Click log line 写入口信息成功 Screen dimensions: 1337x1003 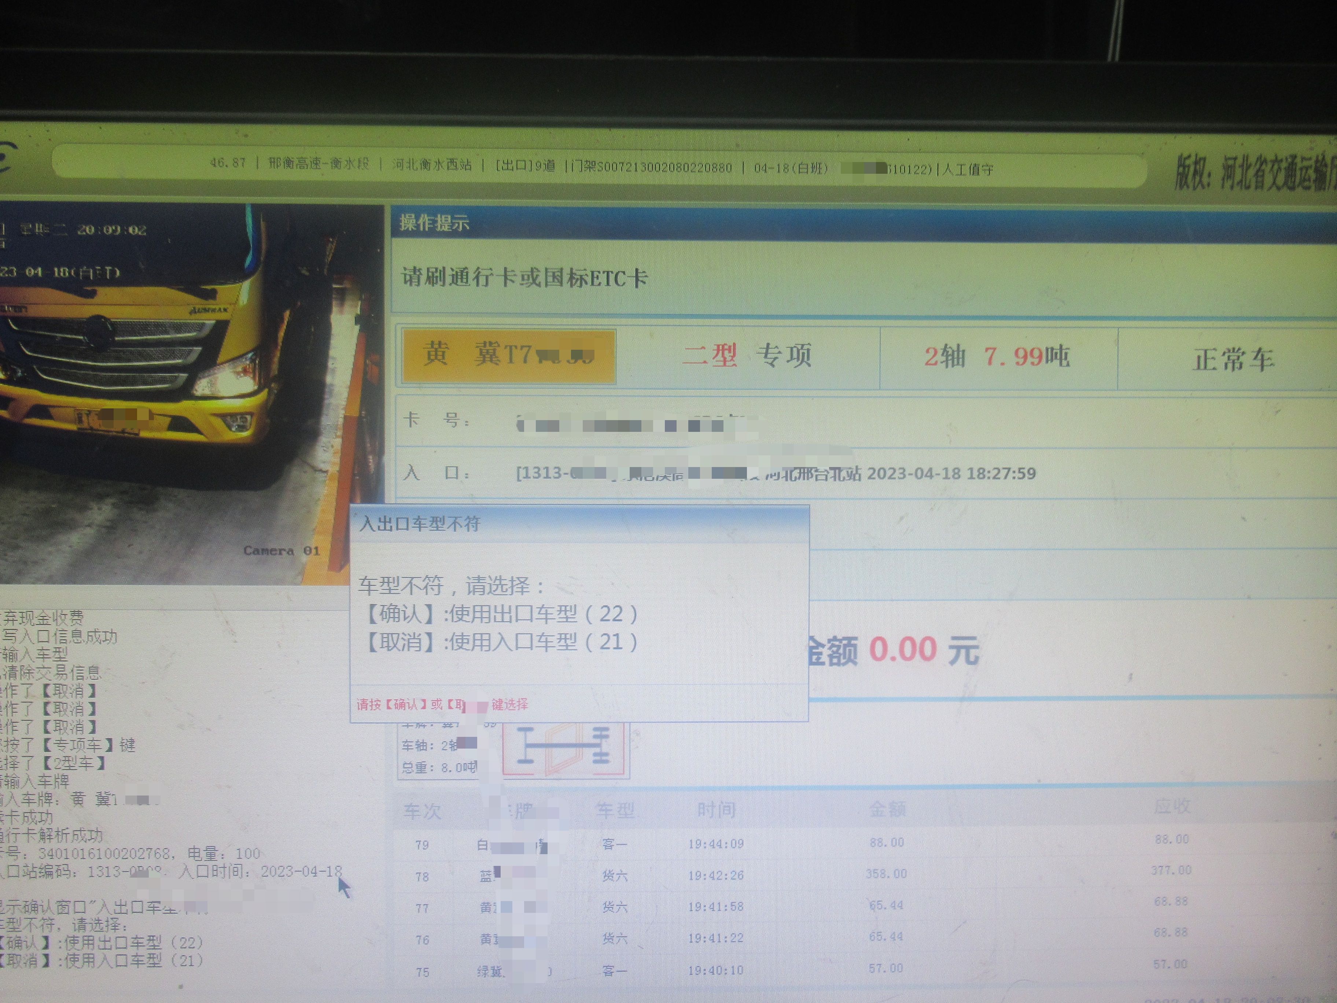pos(59,636)
